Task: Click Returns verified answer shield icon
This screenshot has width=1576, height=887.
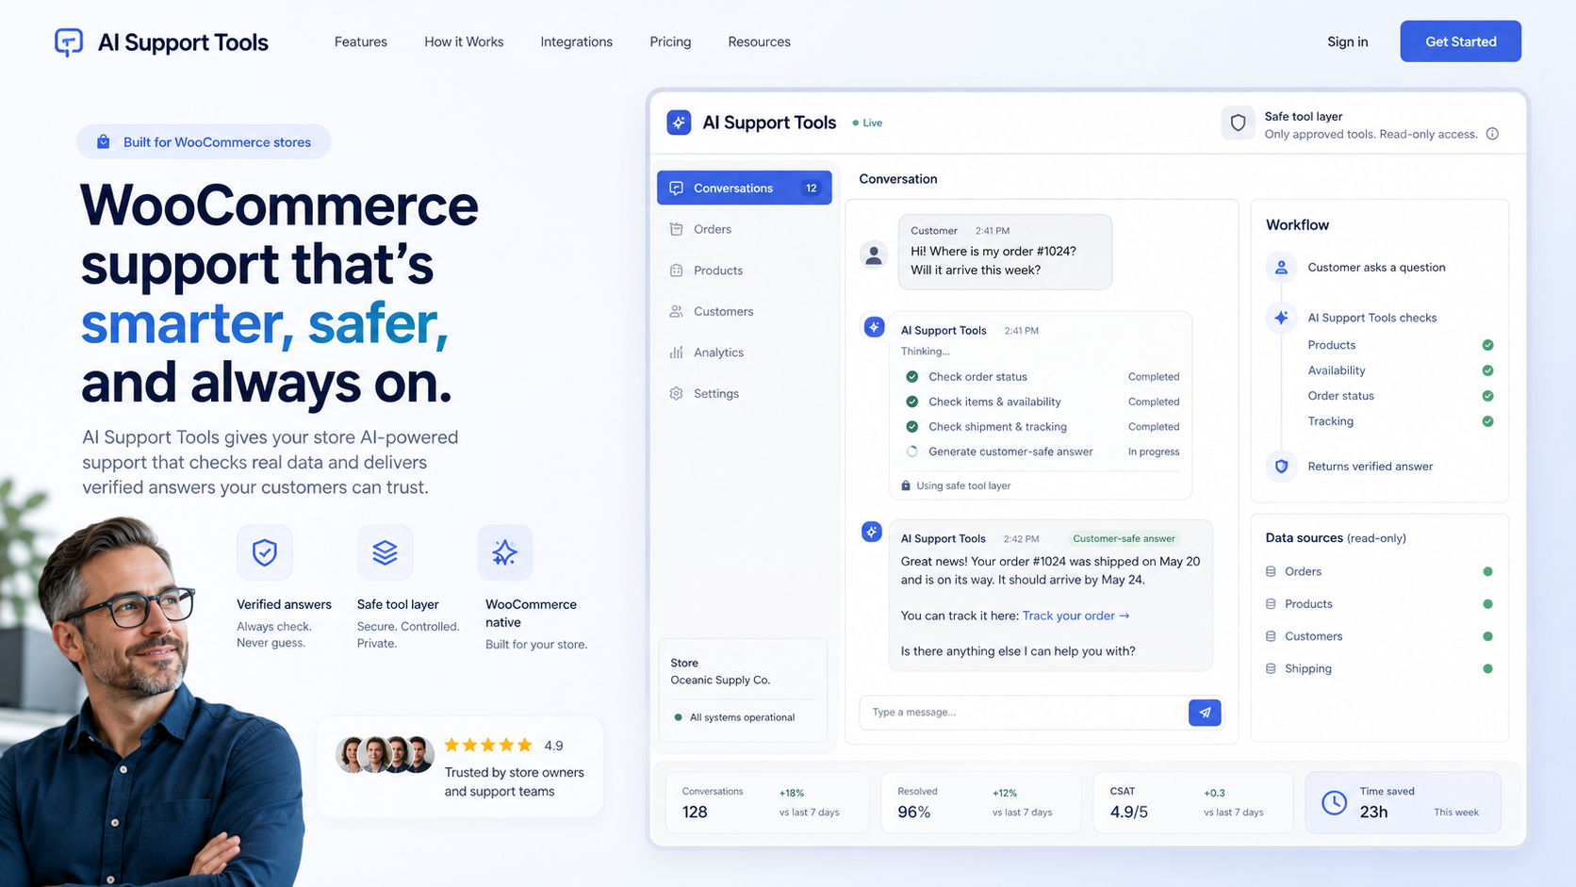Action: [1281, 466]
